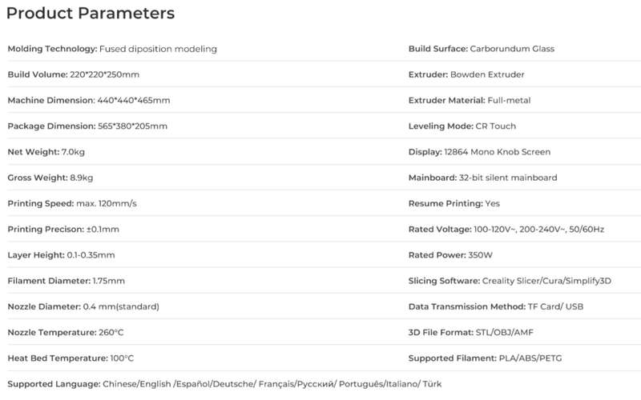Select the Package Dimension value
This screenshot has width=641, height=400.
click(132, 126)
